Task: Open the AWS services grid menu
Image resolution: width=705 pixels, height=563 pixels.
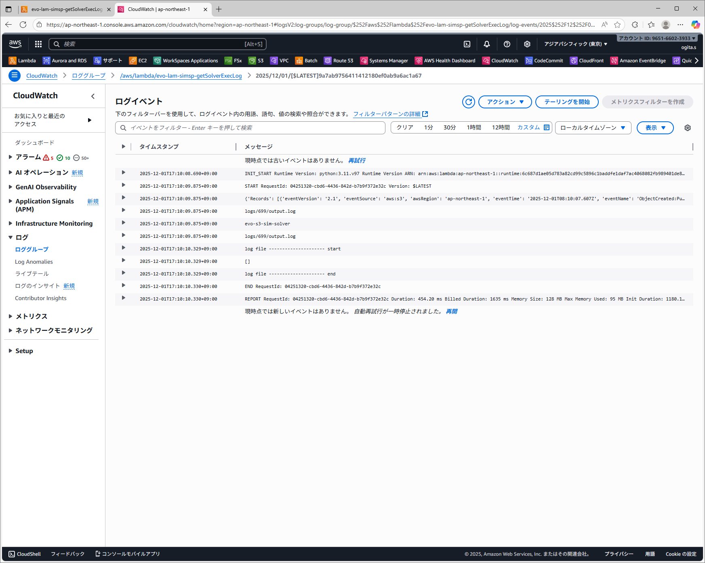Action: pos(38,44)
